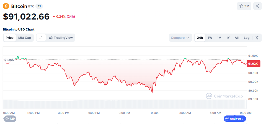
Task: Open TradingView candlestick chart
Action: [61, 38]
